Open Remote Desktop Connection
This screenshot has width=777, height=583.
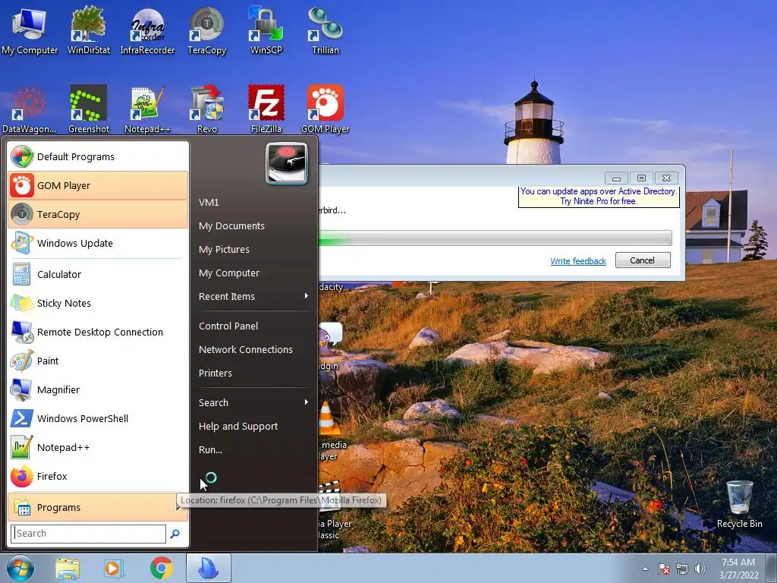coord(98,332)
